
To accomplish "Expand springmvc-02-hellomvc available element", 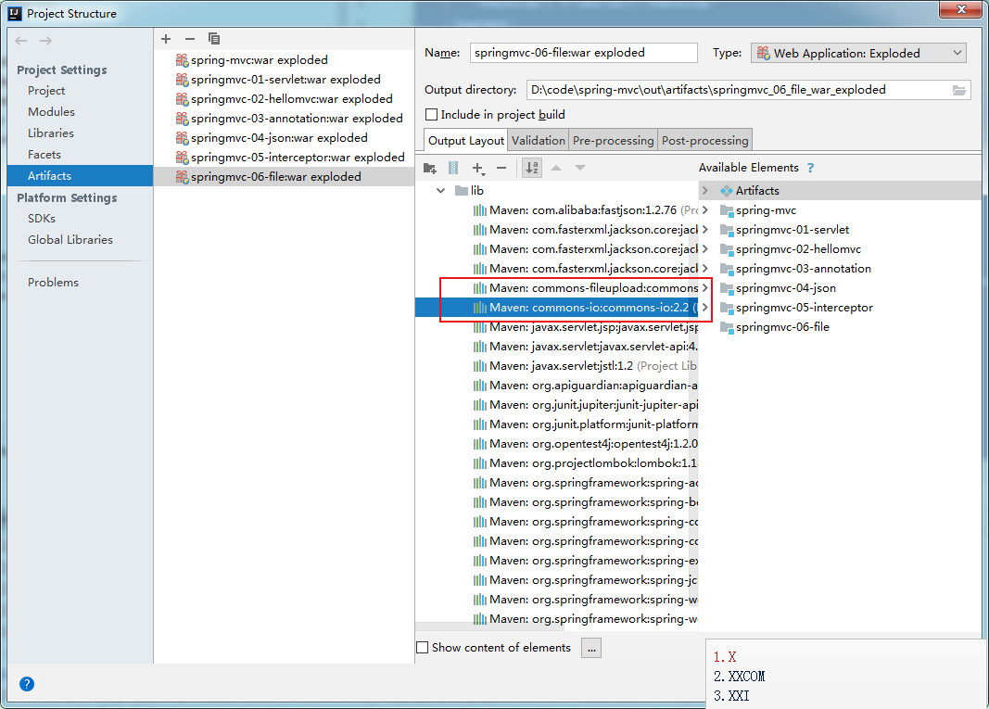I will pyautogui.click(x=705, y=249).
